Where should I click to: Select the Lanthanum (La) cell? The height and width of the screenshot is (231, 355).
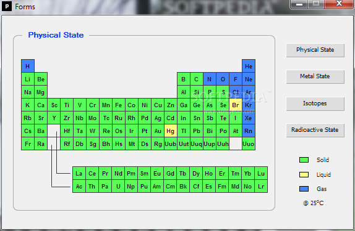point(79,173)
